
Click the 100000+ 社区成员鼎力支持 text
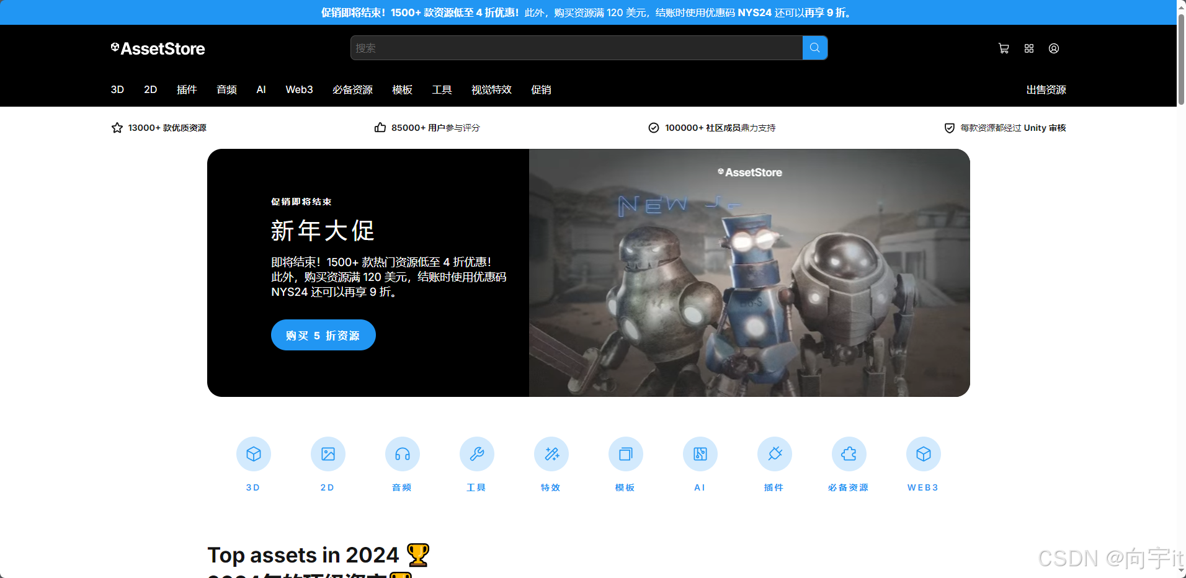[x=720, y=128]
